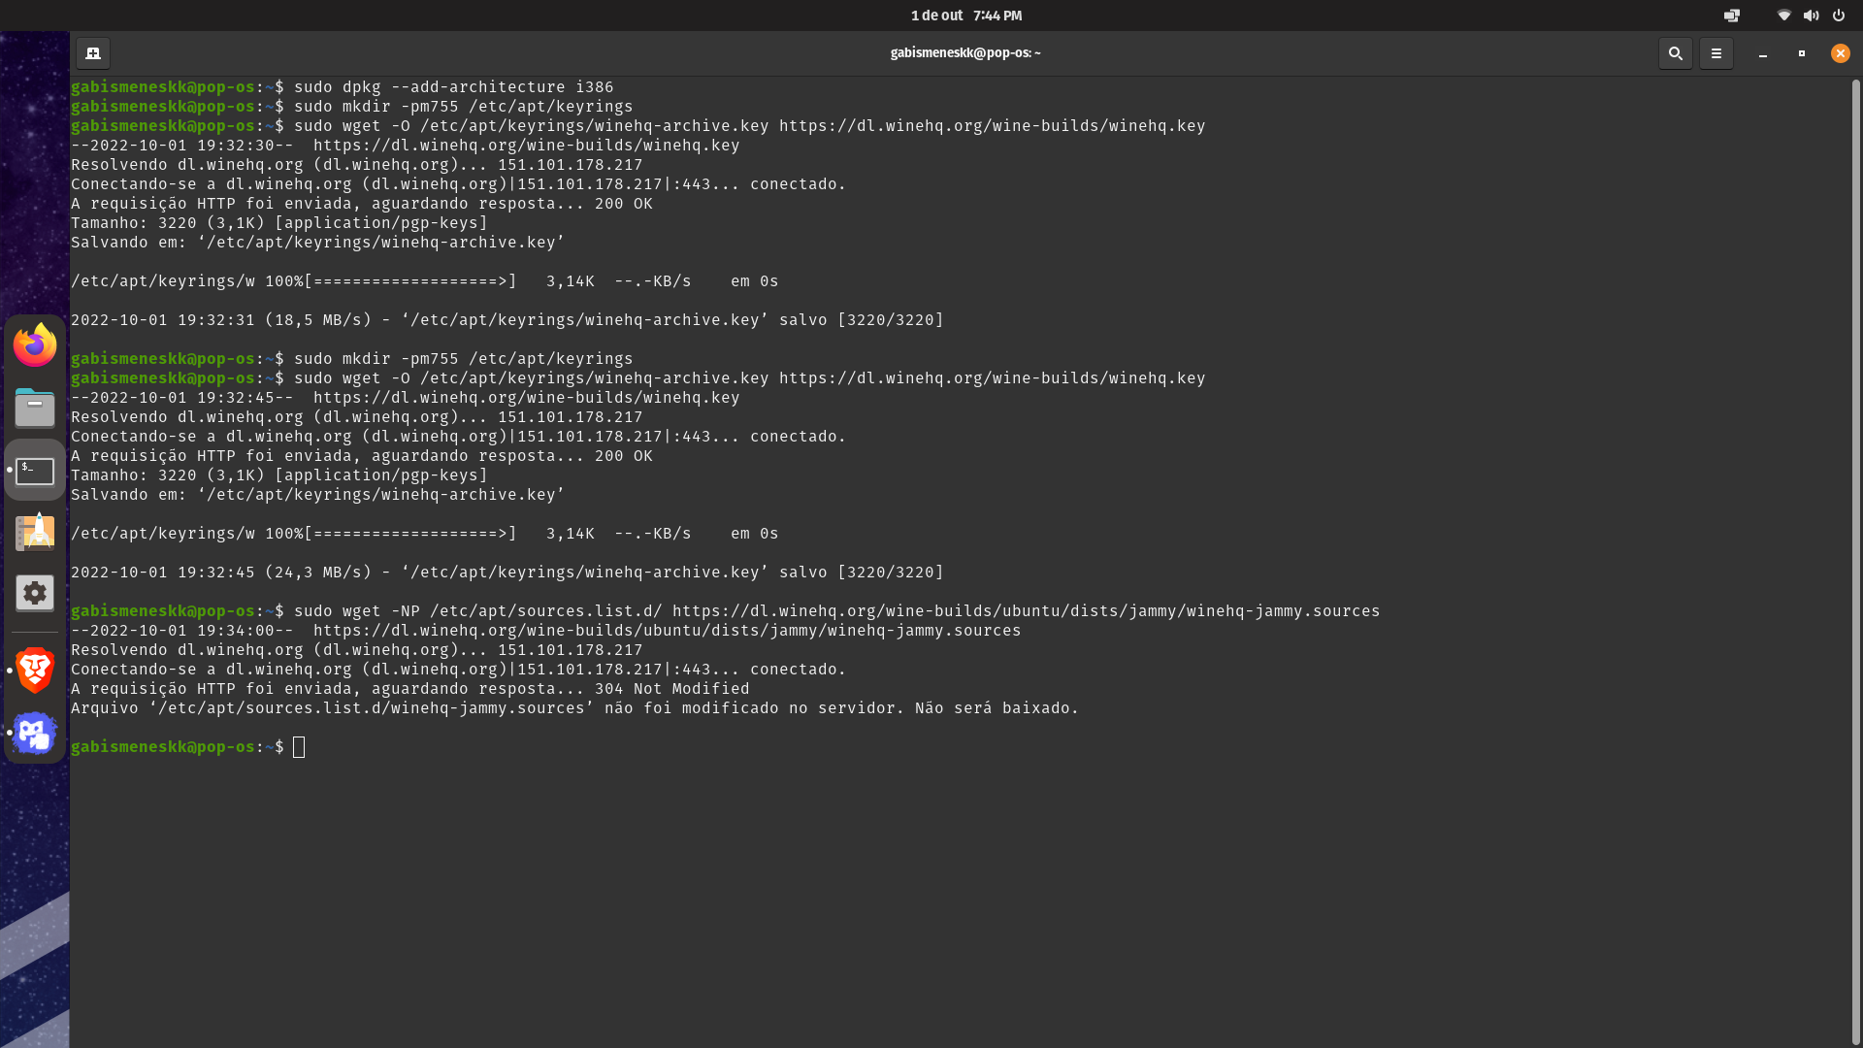Click the Wi-Fi status icon
Image resolution: width=1863 pixels, height=1048 pixels.
[1783, 16]
